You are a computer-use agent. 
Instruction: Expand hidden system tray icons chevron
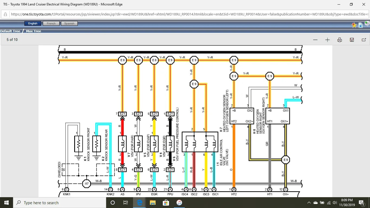(x=309, y=203)
